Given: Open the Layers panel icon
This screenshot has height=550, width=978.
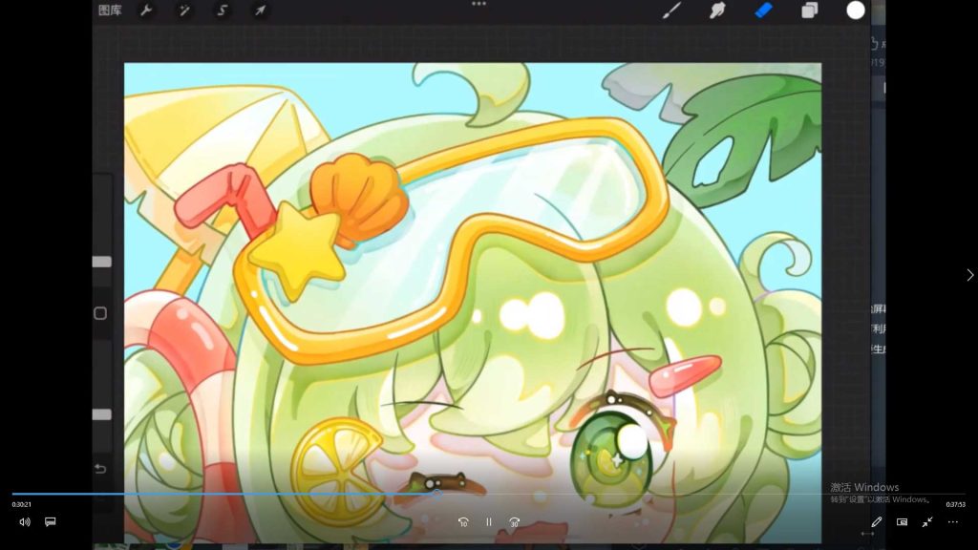Looking at the screenshot, I should [809, 11].
